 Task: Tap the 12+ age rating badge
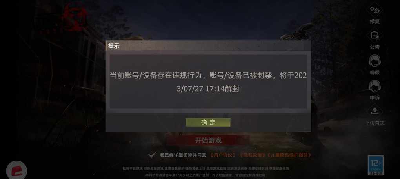coord(376,165)
